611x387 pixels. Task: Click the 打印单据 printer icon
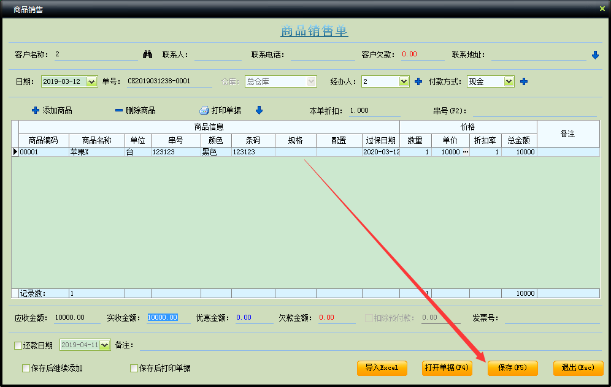pyautogui.click(x=204, y=110)
